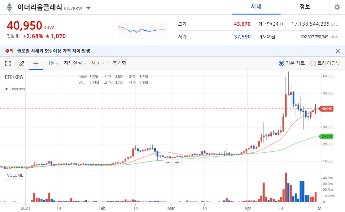Click the 시가: 8,550 readout
345x212 pixels.
[114, 77]
